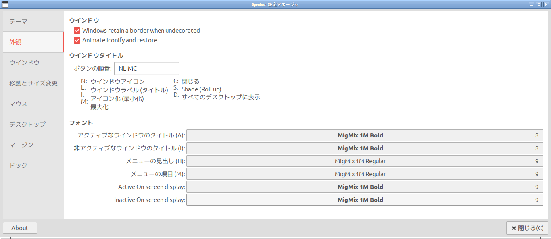Switch to the マージン tab
Viewport: 551px width, 239px height.
[x=33, y=145]
